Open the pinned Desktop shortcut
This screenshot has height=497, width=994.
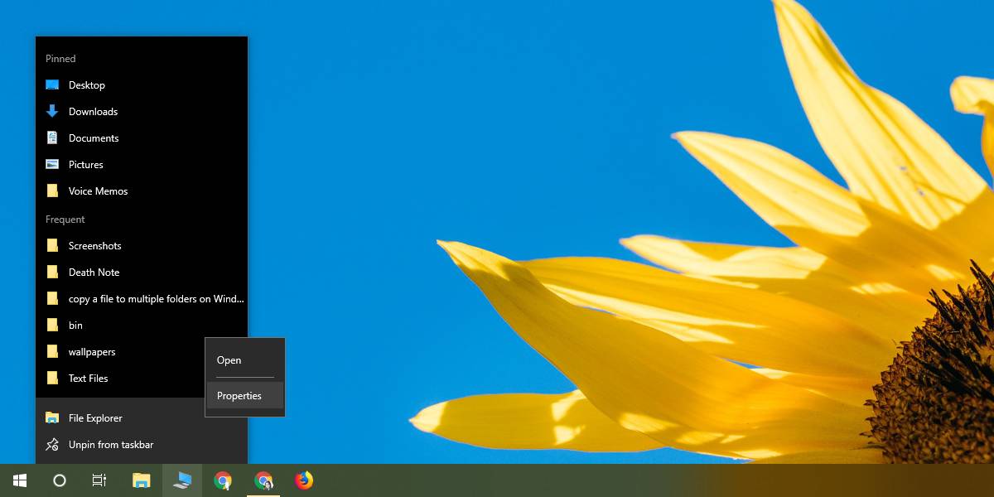click(x=87, y=84)
